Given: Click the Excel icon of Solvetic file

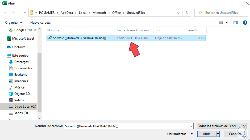Looking at the screenshot, I should pyautogui.click(x=50, y=38).
